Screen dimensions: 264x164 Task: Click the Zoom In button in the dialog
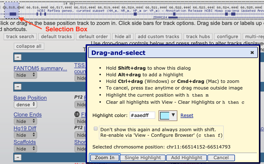[x=104, y=158]
